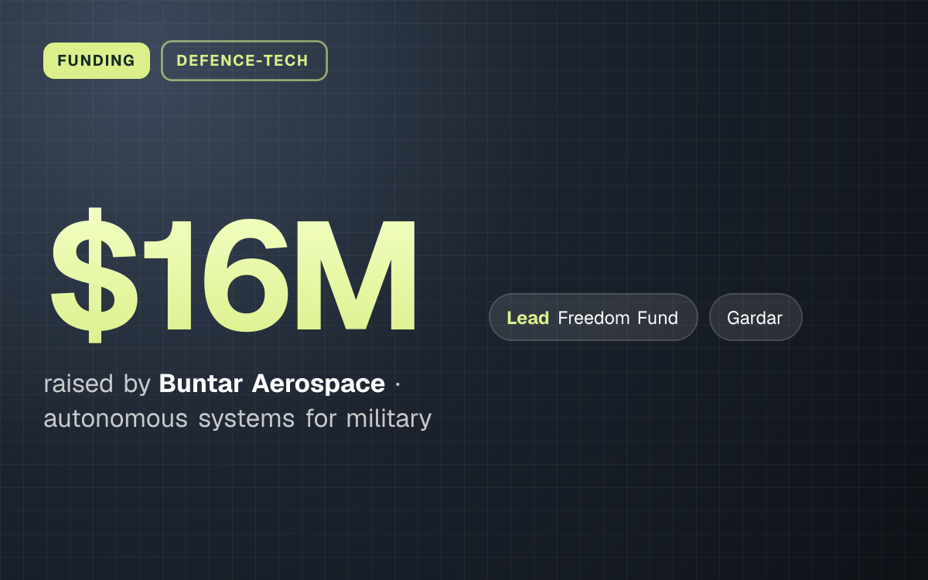
Task: Click the Gardar investor pill
Action: pyautogui.click(x=756, y=317)
